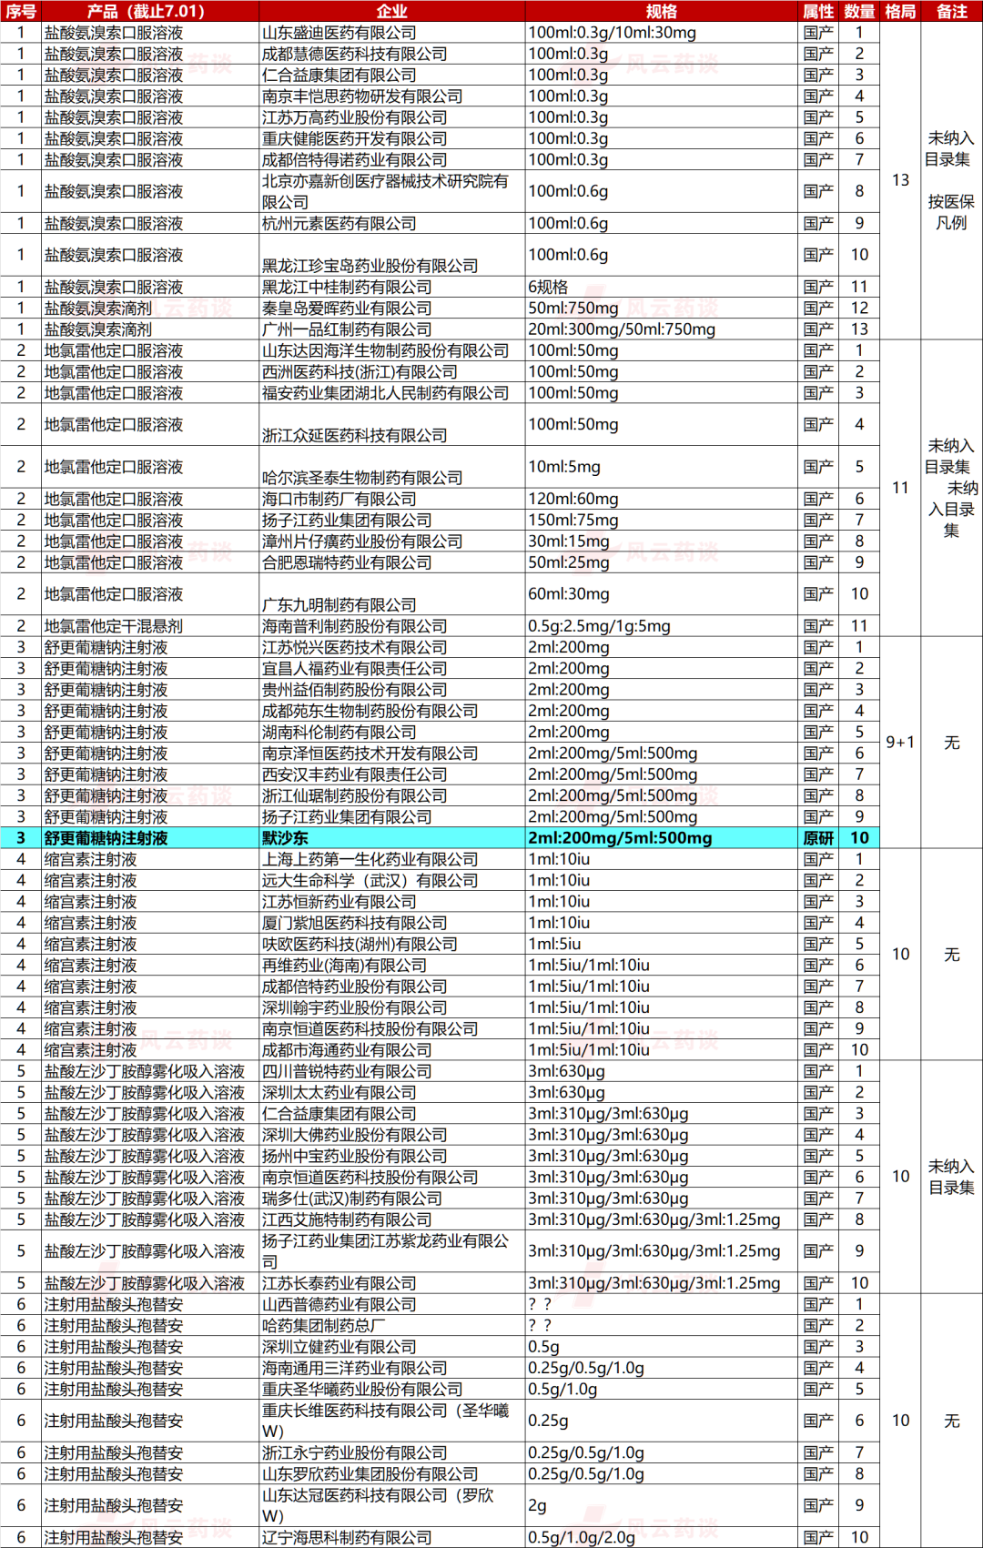Click the 属性 column header

[x=818, y=11]
